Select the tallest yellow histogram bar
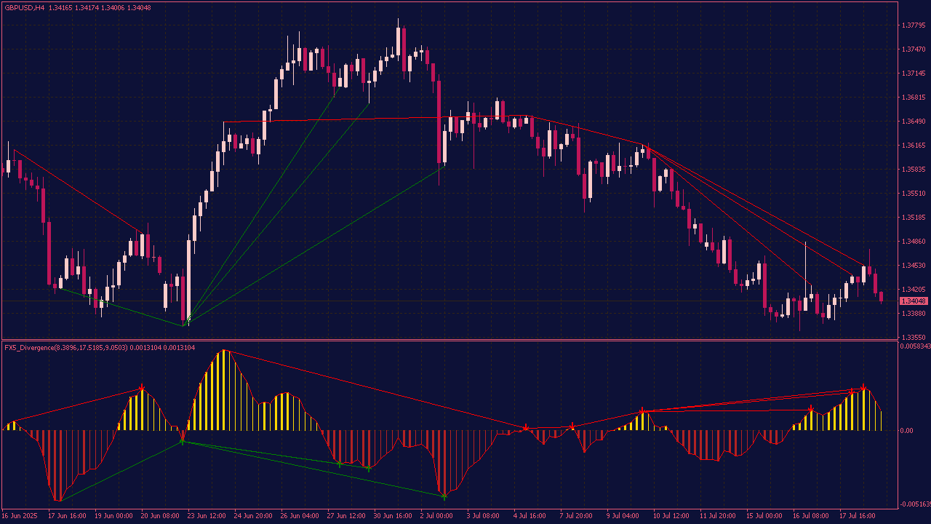 (223, 390)
